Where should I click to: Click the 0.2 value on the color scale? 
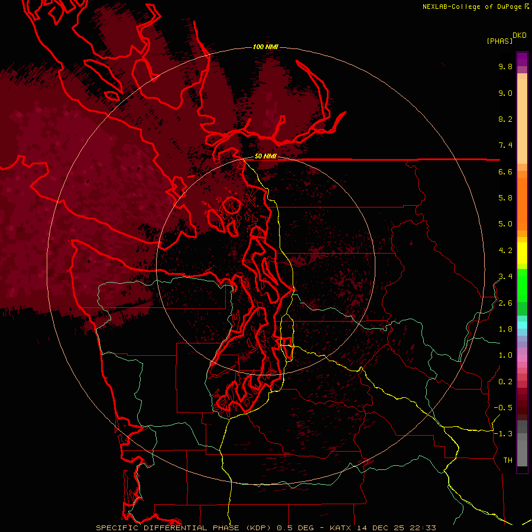coord(505,382)
